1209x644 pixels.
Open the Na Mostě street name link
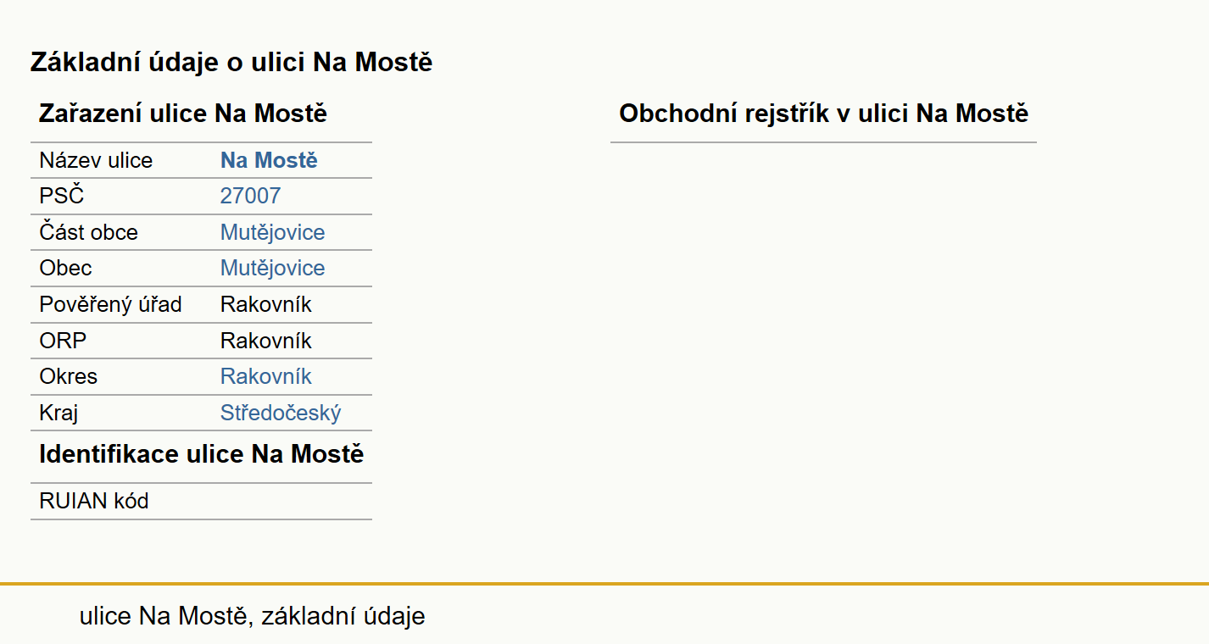(x=269, y=160)
